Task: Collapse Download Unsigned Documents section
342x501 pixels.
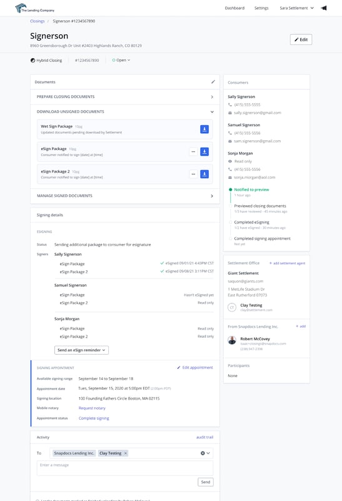Action: click(125, 112)
